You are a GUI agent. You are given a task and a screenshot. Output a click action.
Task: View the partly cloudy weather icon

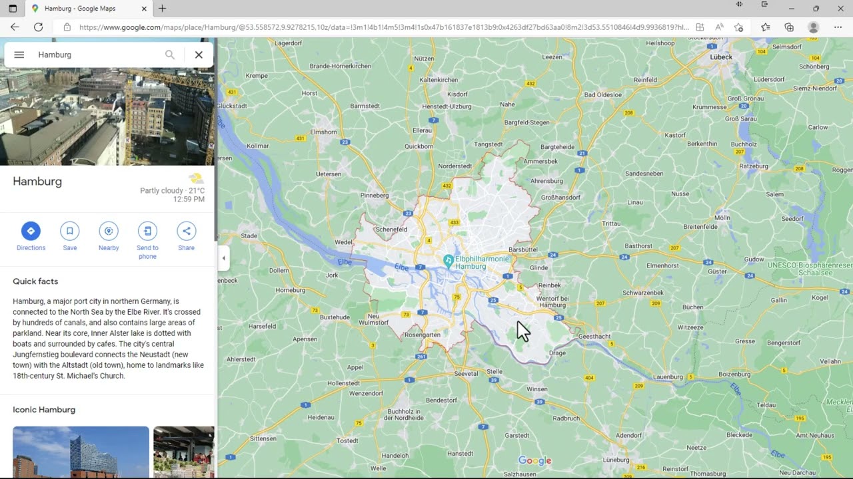(x=196, y=178)
